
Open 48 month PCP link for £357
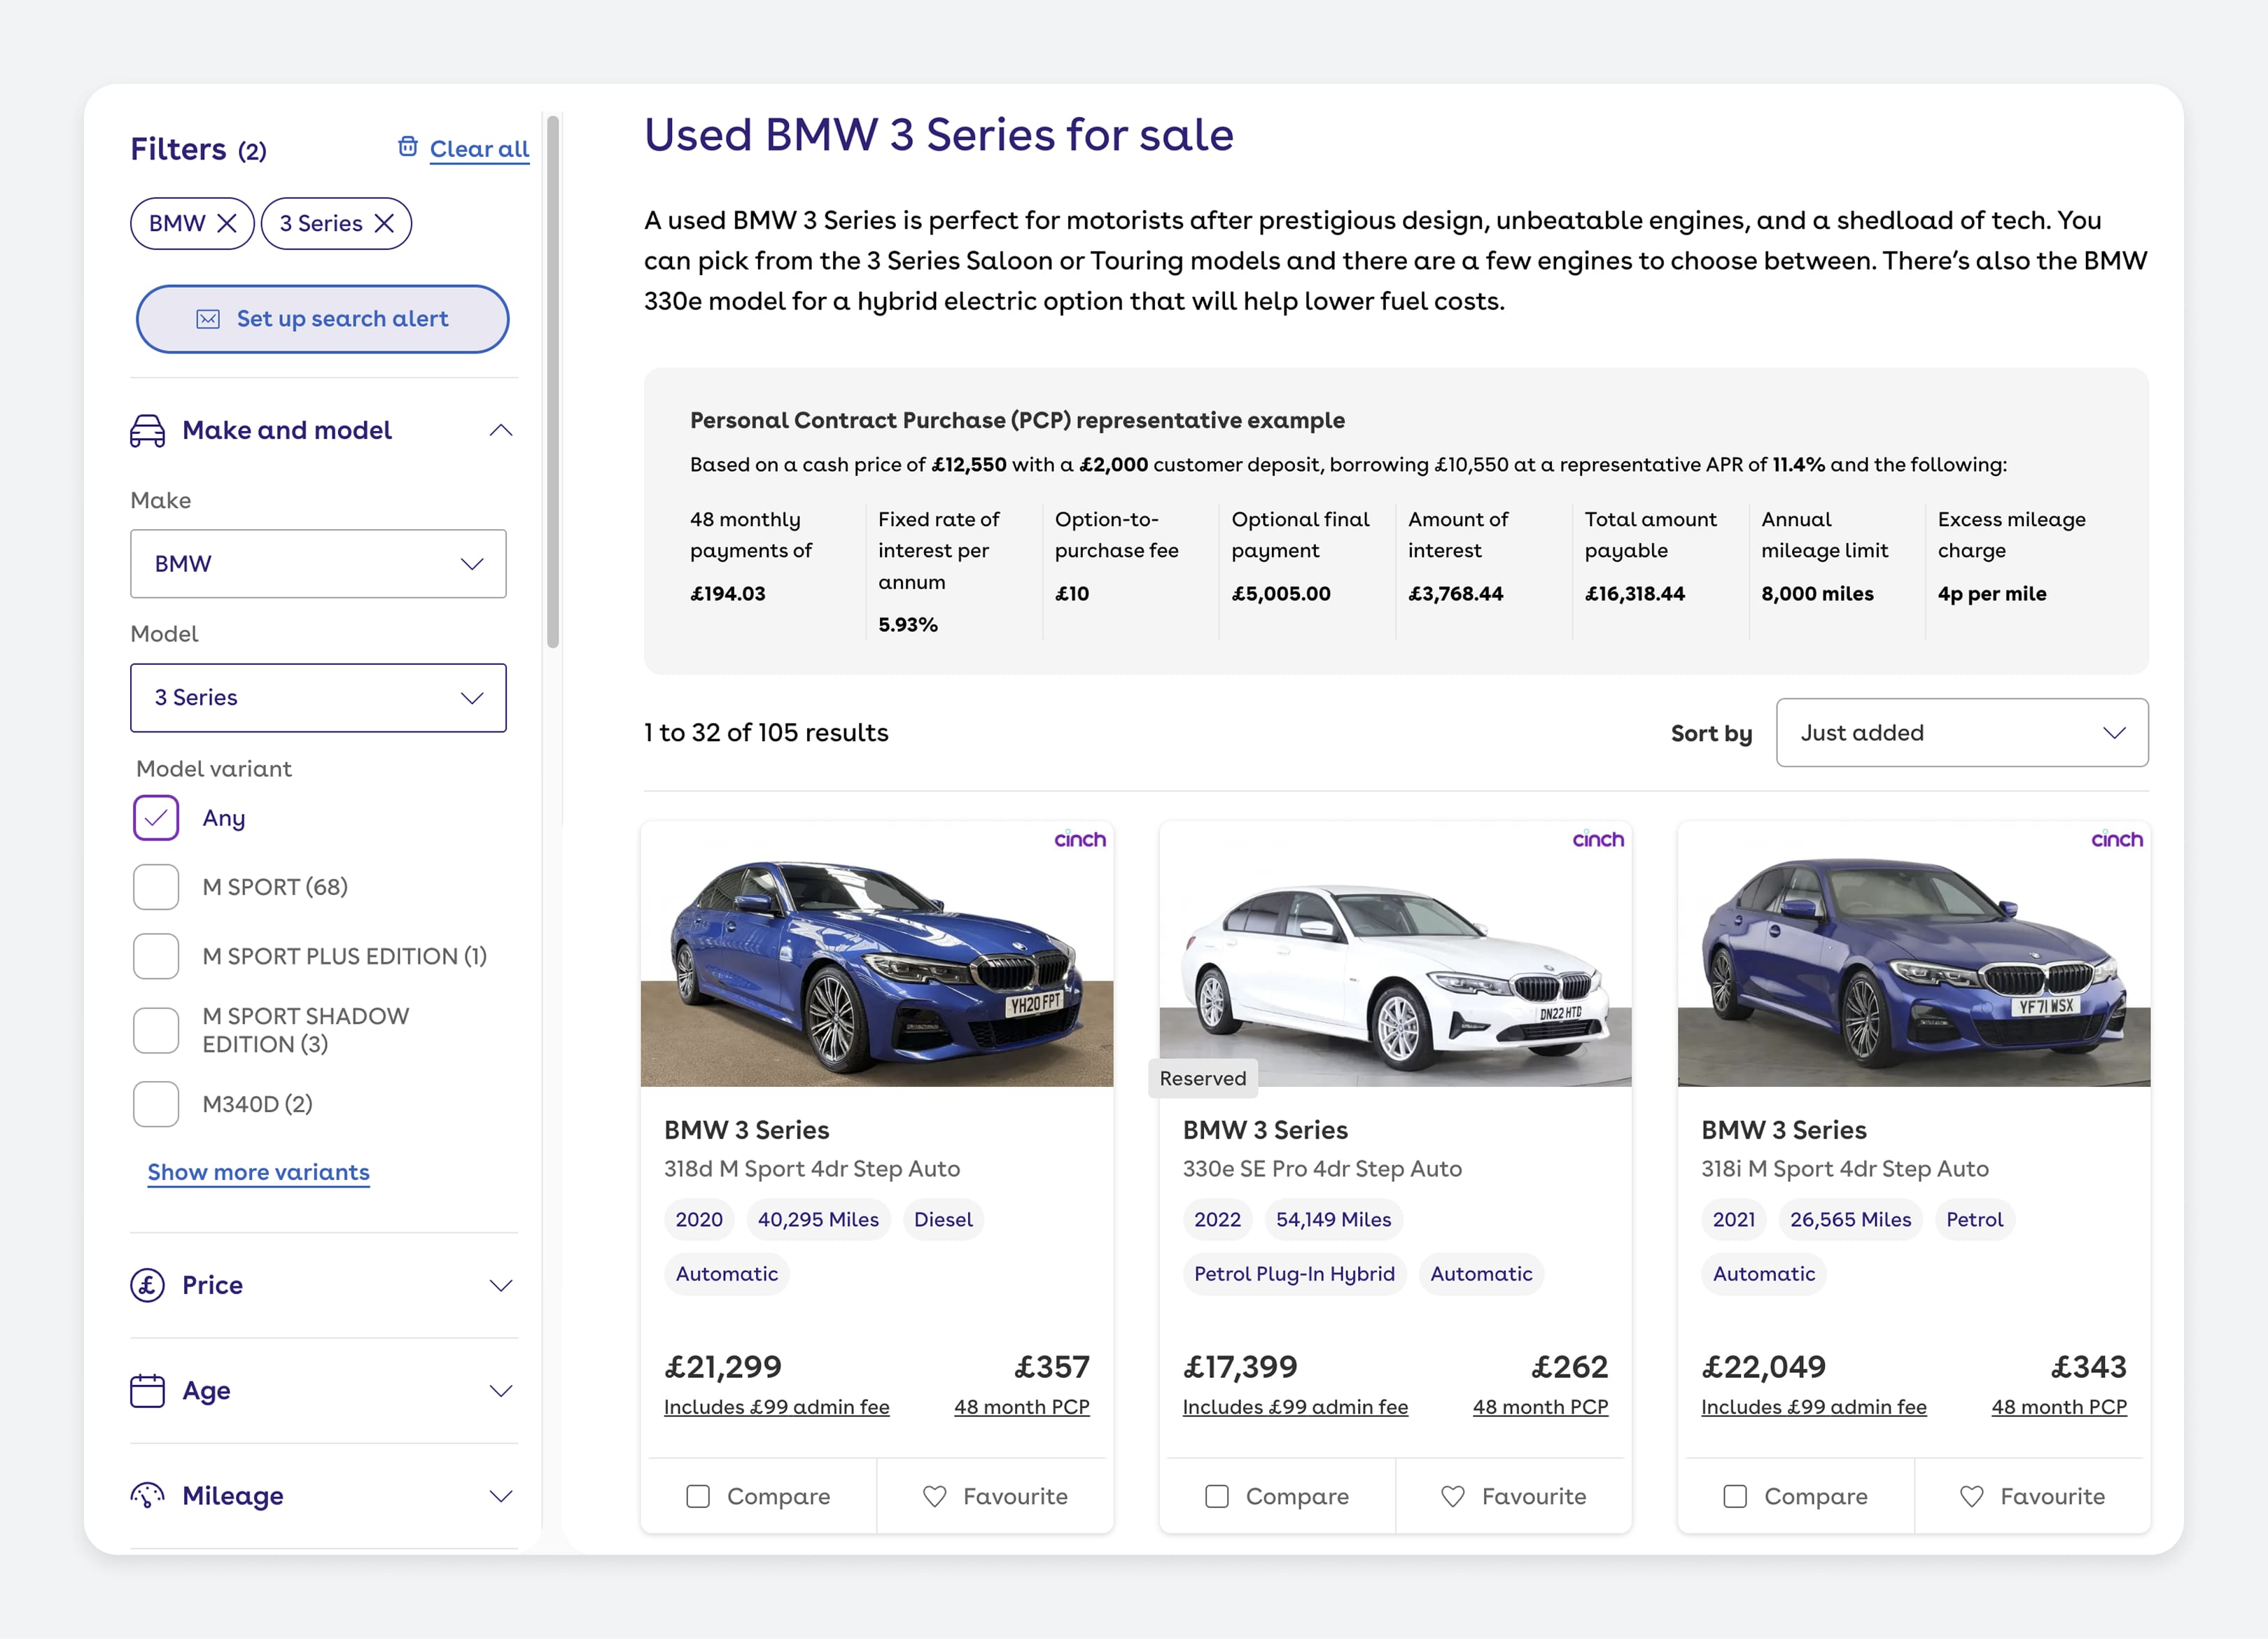coord(1021,1407)
